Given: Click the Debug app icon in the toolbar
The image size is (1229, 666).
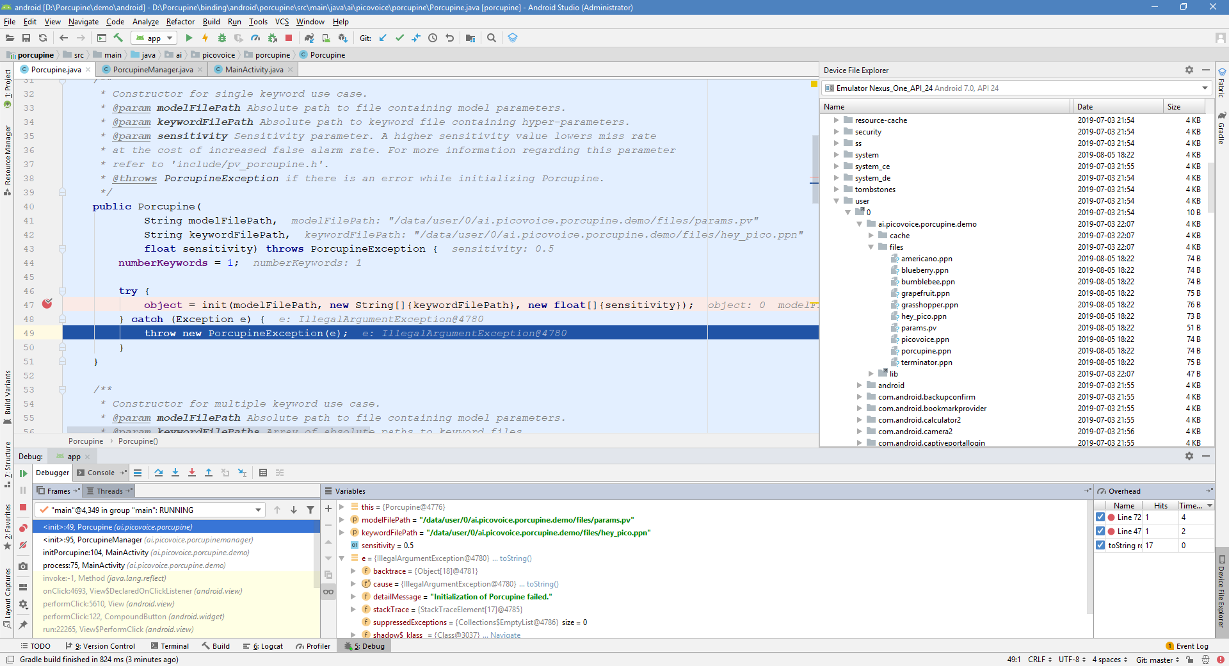Looking at the screenshot, I should (222, 38).
